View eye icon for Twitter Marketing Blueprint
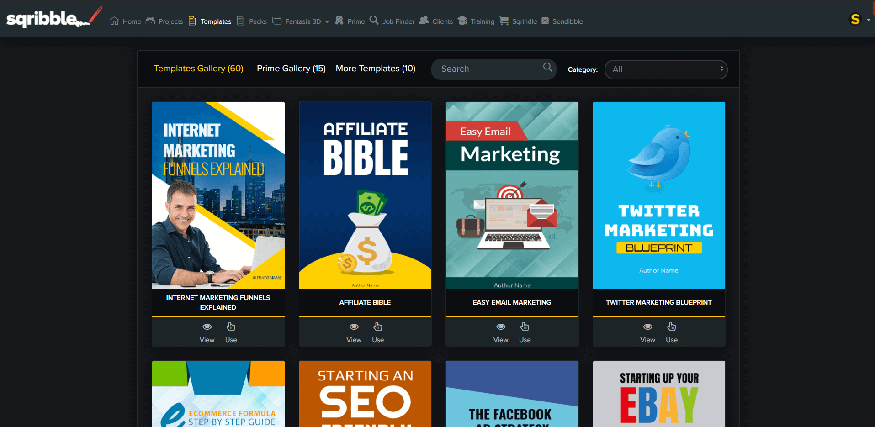Screen dimensions: 875x427 click(x=648, y=327)
